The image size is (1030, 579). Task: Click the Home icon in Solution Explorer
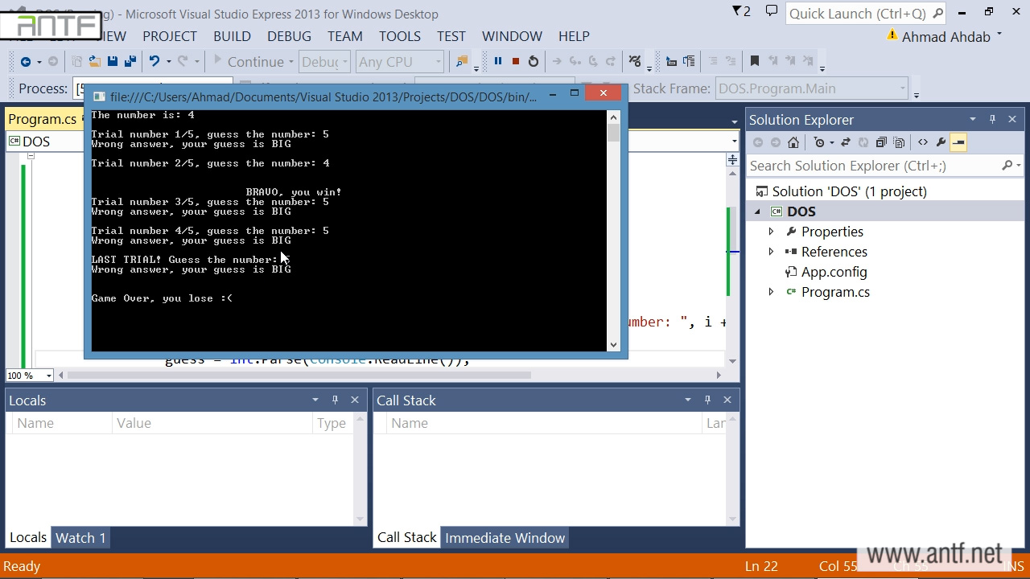(x=793, y=142)
